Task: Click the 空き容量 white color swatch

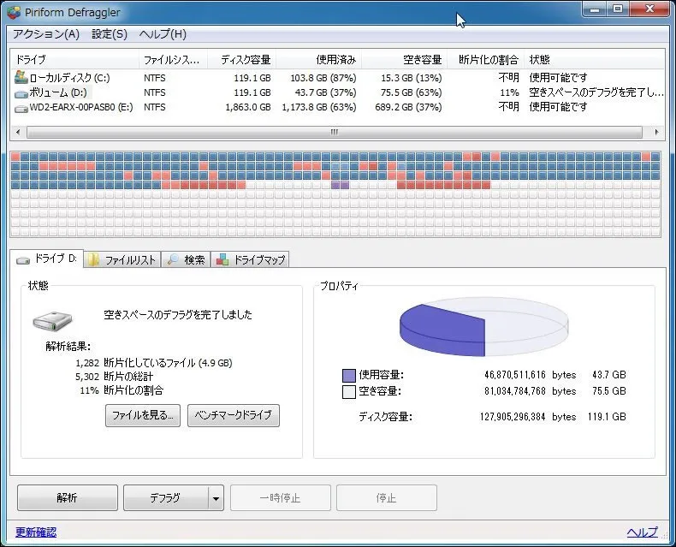Action: tap(348, 392)
